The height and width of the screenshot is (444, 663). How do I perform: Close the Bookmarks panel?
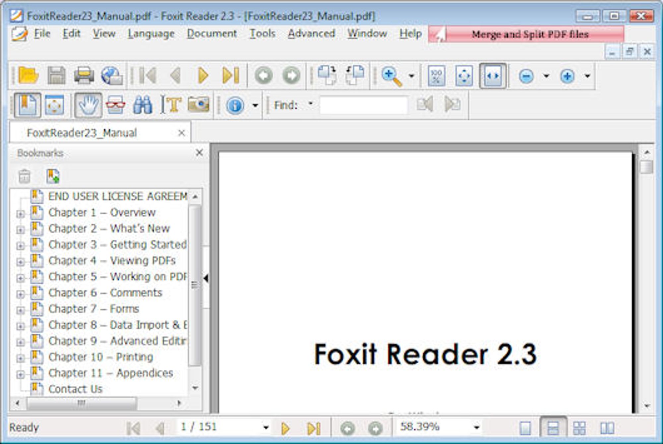(199, 153)
